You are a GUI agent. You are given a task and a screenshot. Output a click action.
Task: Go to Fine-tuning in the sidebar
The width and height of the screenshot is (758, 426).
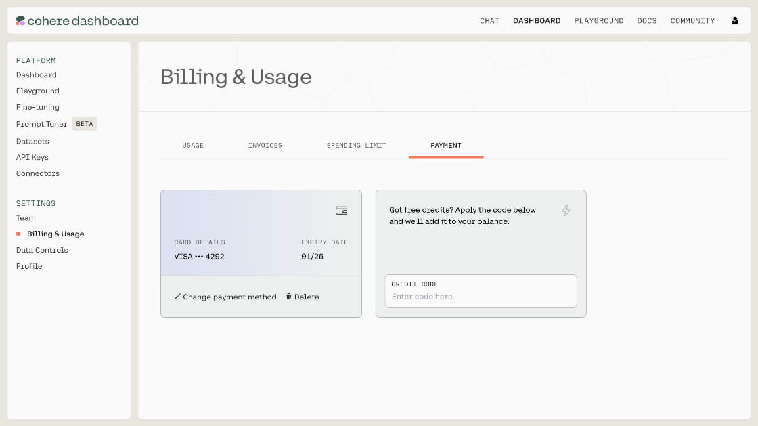(x=38, y=107)
